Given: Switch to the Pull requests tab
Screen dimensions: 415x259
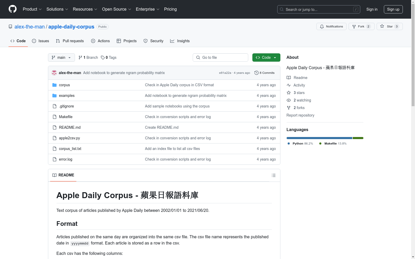Looking at the screenshot, I should [70, 41].
